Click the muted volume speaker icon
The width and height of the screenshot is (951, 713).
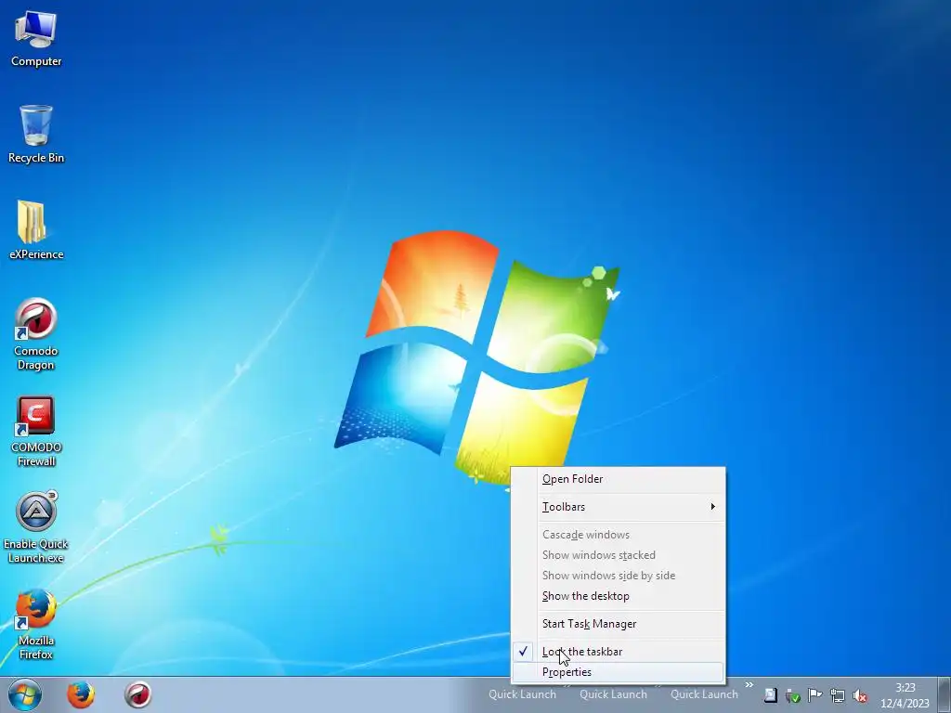point(859,695)
